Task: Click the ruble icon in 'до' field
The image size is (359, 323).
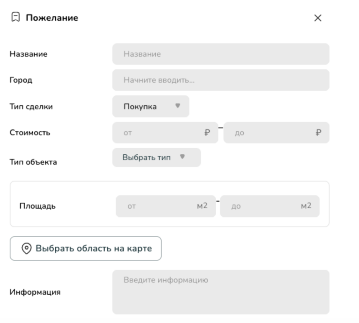Action: pos(318,133)
